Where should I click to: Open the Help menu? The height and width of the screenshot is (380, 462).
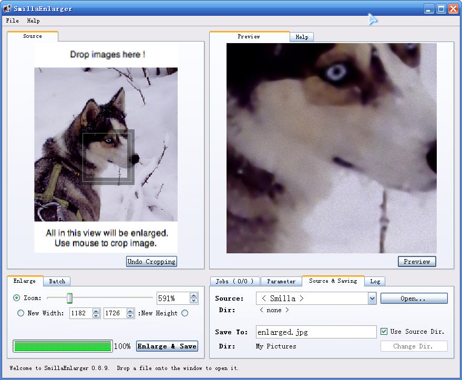pos(33,21)
